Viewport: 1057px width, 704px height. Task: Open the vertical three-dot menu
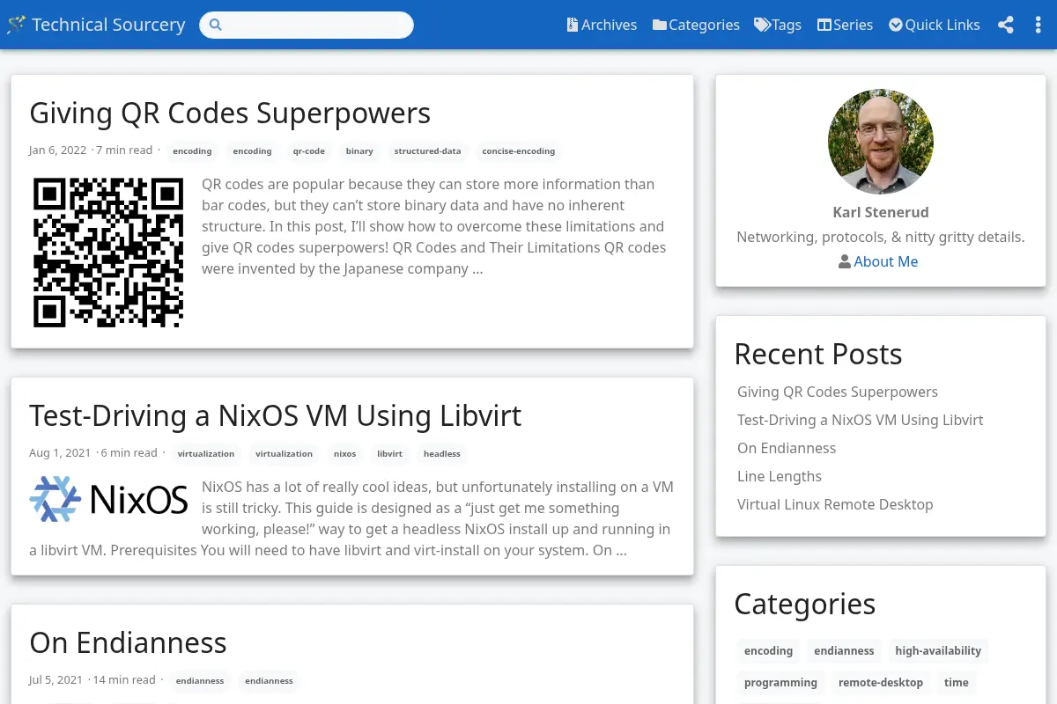1038,25
